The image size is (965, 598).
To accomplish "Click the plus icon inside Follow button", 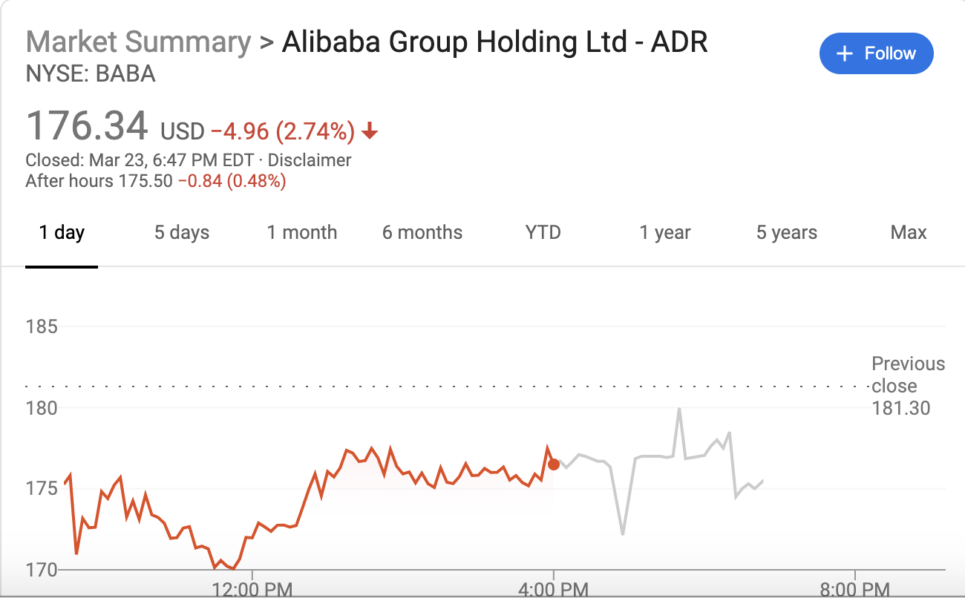I will pyautogui.click(x=844, y=53).
